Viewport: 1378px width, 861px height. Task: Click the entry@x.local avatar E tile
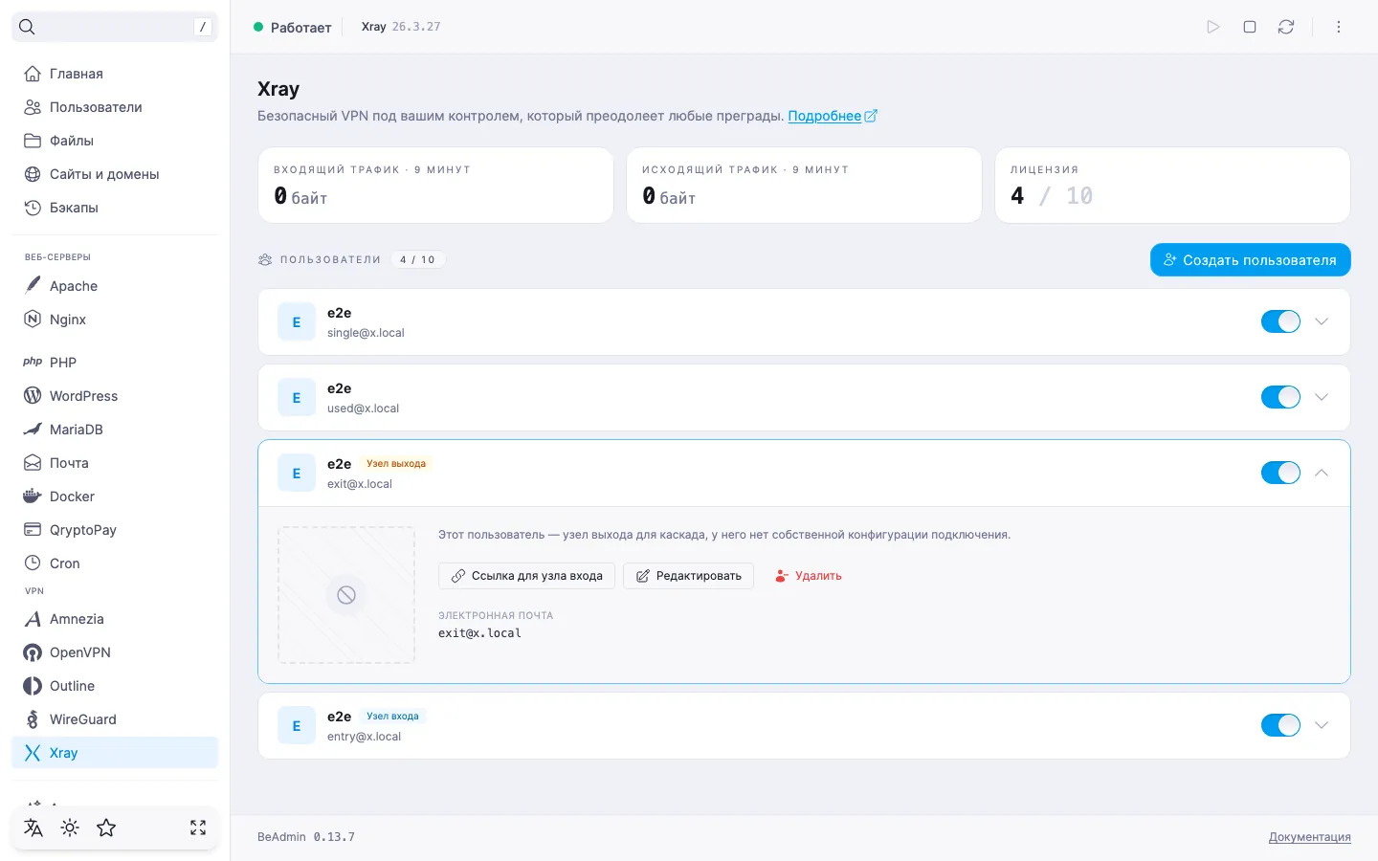(x=297, y=725)
